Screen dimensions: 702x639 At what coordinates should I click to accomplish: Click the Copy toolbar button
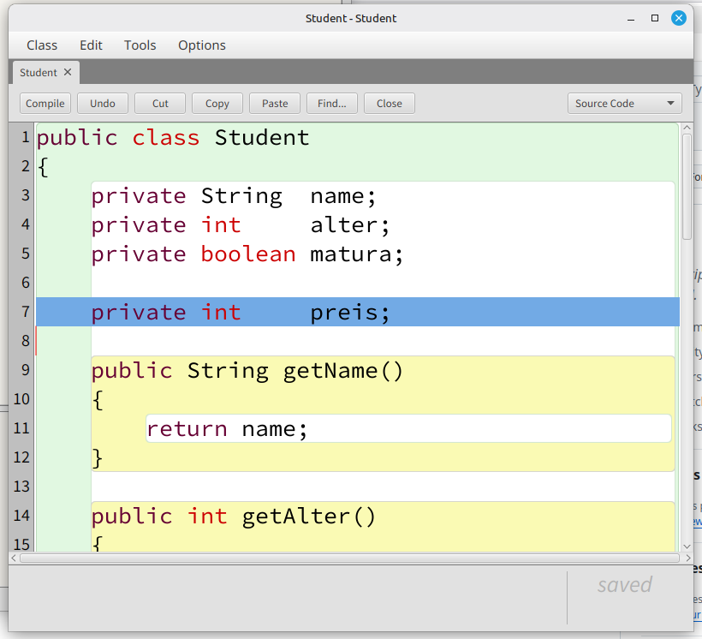point(217,104)
